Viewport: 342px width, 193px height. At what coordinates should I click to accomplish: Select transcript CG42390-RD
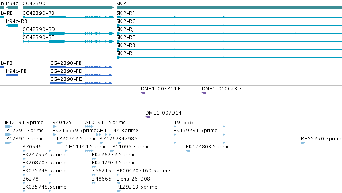(68, 33)
